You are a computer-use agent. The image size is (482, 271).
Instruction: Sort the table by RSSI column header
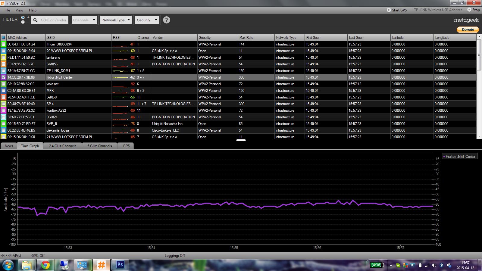123,38
